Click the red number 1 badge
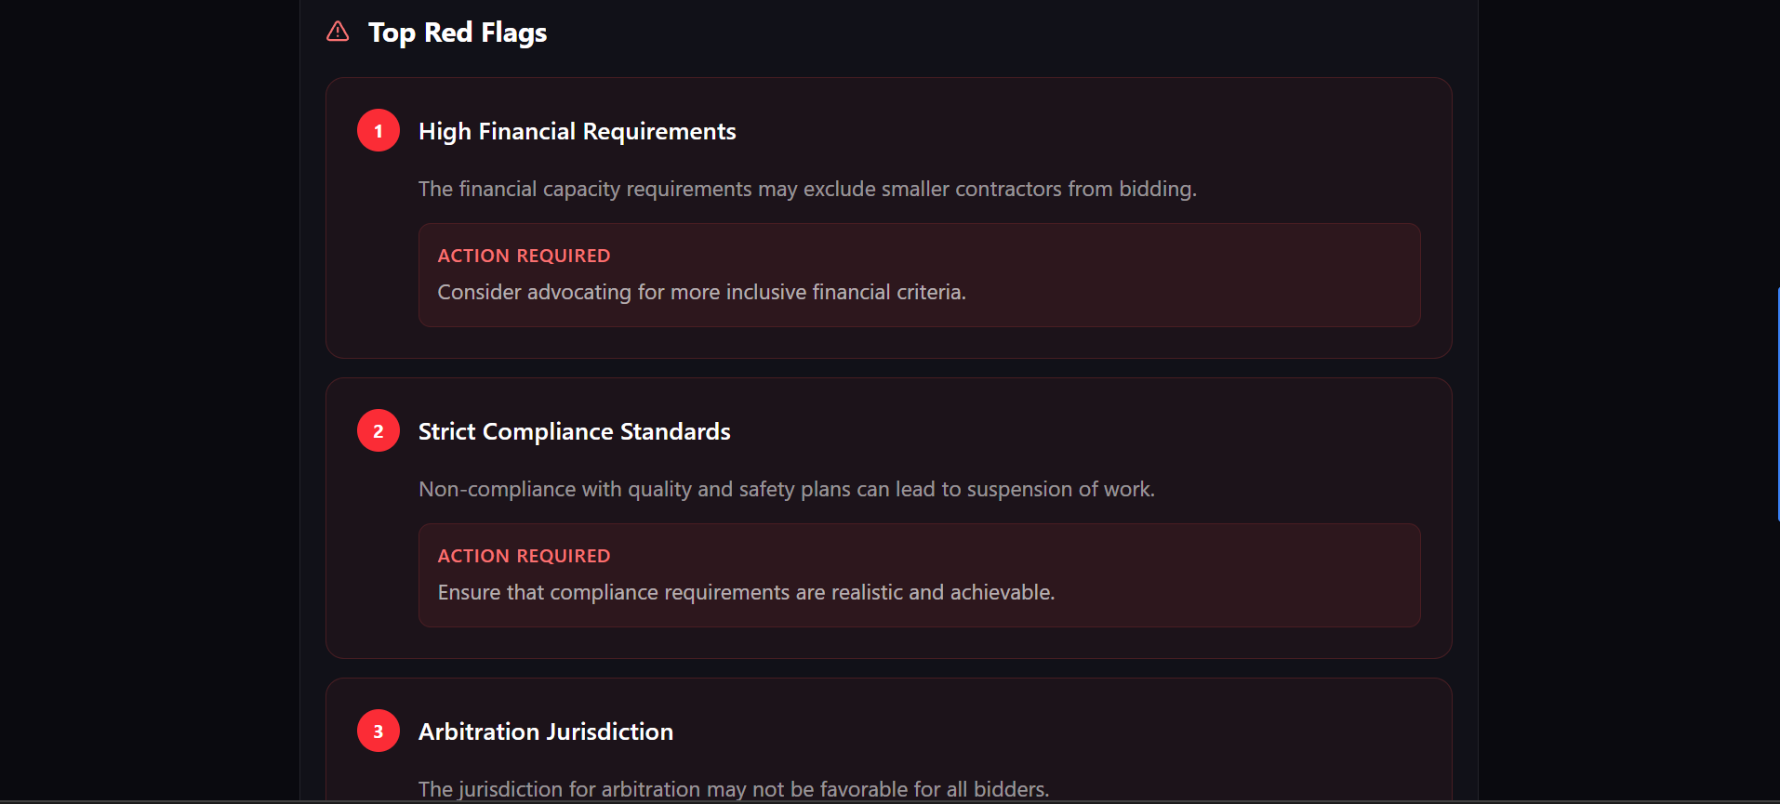 click(379, 131)
